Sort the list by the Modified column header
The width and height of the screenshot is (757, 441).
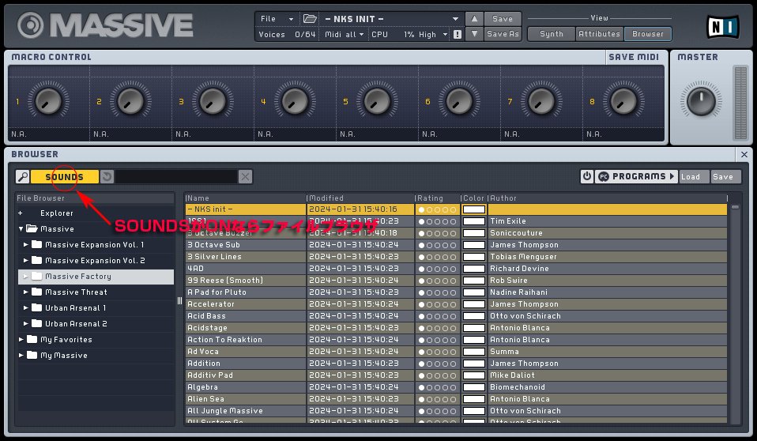(360, 198)
